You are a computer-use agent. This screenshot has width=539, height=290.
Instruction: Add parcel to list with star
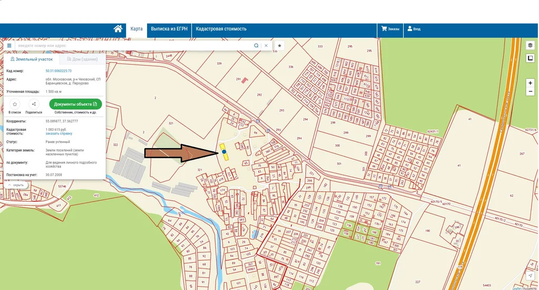(x=15, y=104)
